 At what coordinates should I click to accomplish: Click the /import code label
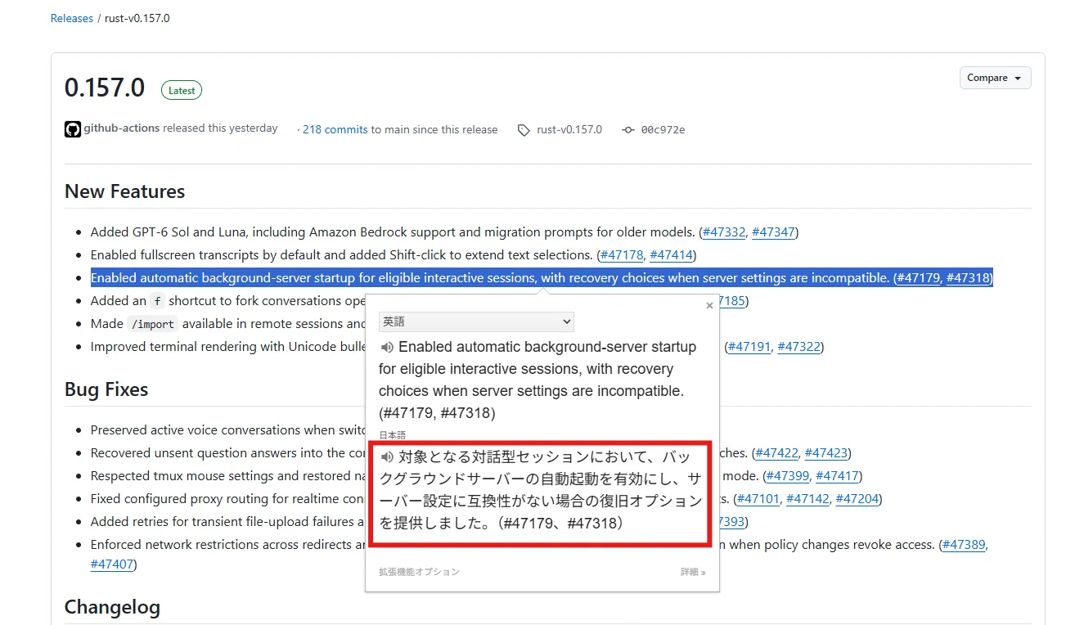[x=155, y=324]
